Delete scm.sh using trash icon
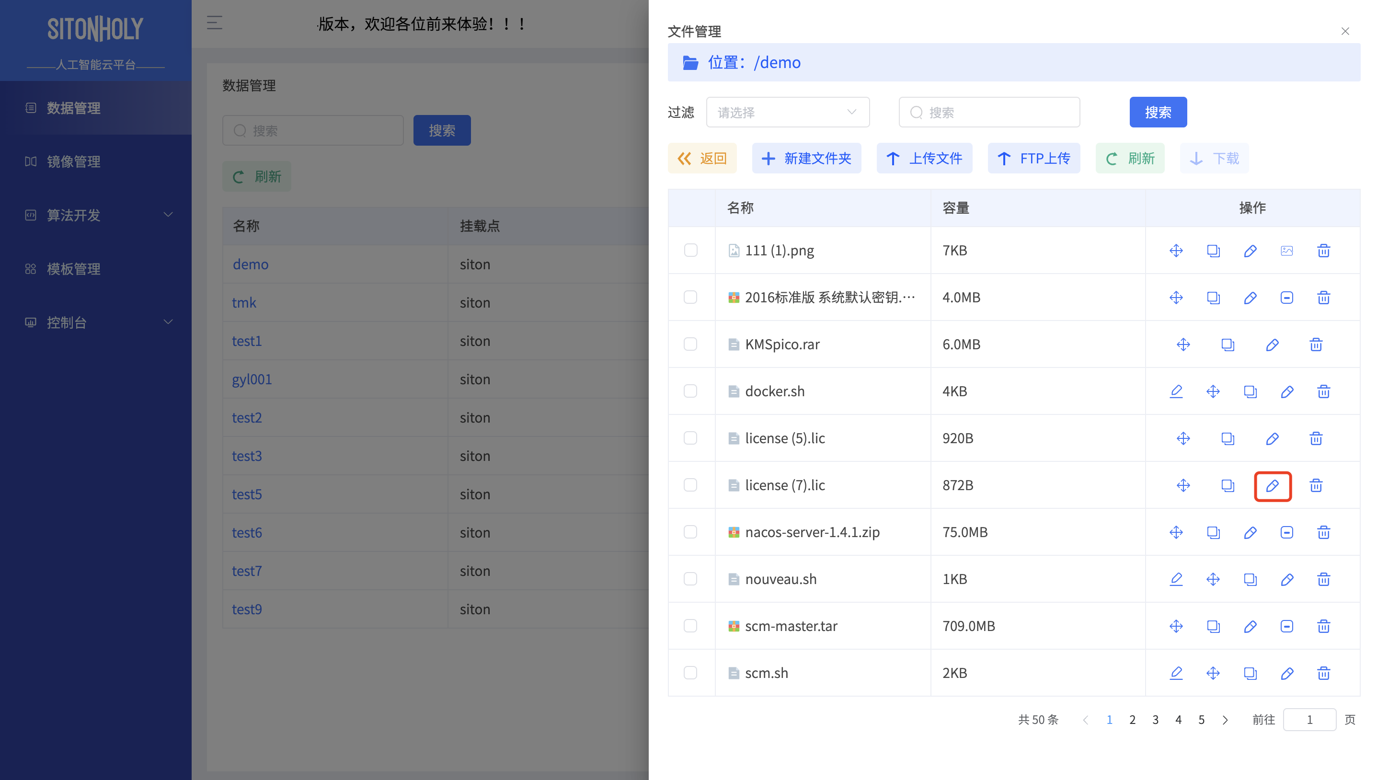The image size is (1377, 780). point(1323,673)
